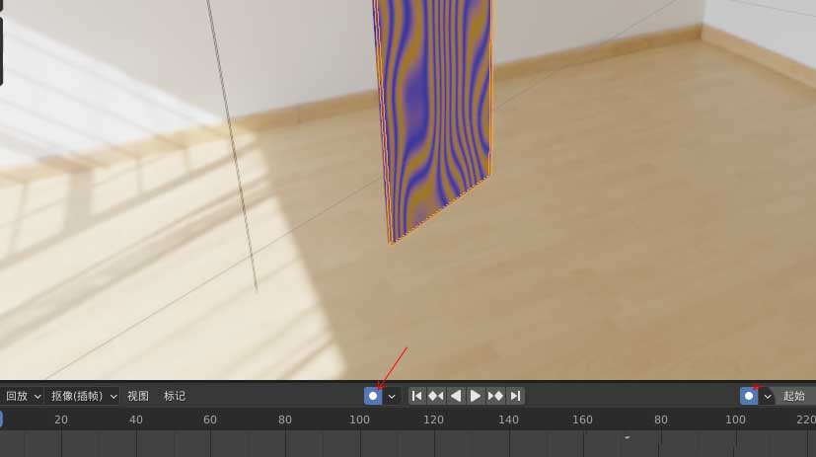This screenshot has height=457, width=816.
Task: Click the blue playhead at the timeline start
Action: [1, 419]
